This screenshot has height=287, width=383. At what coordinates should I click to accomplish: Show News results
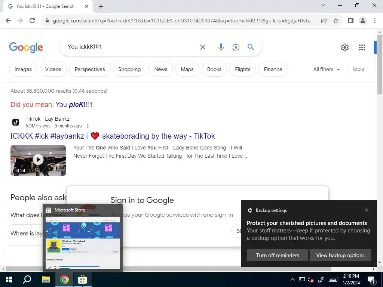[x=161, y=69]
